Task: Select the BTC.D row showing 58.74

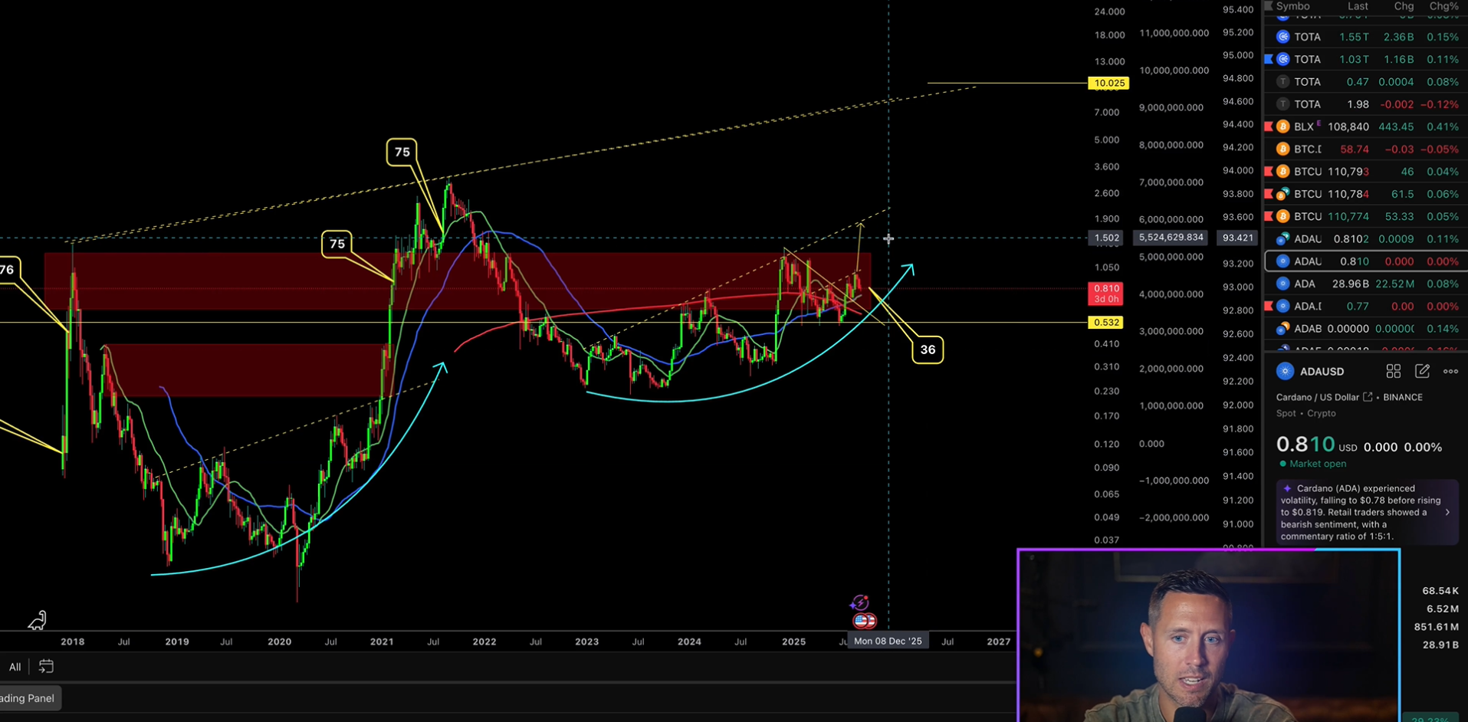Action: pyautogui.click(x=1365, y=149)
